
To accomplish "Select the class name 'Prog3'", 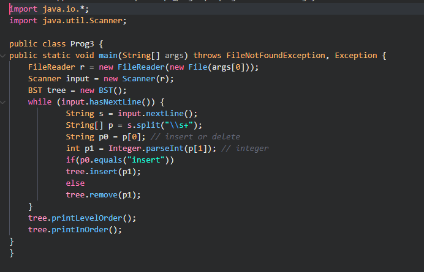I will coord(82,44).
